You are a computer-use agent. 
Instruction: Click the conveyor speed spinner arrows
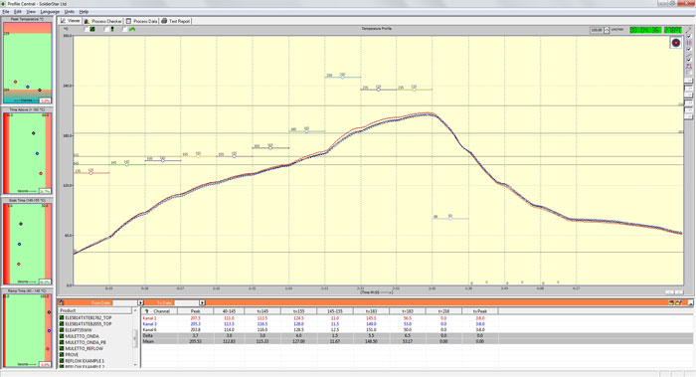coord(607,30)
